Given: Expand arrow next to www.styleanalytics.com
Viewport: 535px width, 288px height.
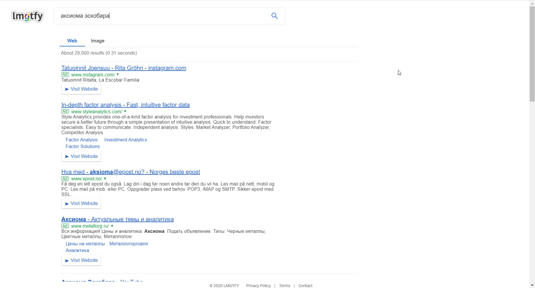Looking at the screenshot, I should pos(125,112).
